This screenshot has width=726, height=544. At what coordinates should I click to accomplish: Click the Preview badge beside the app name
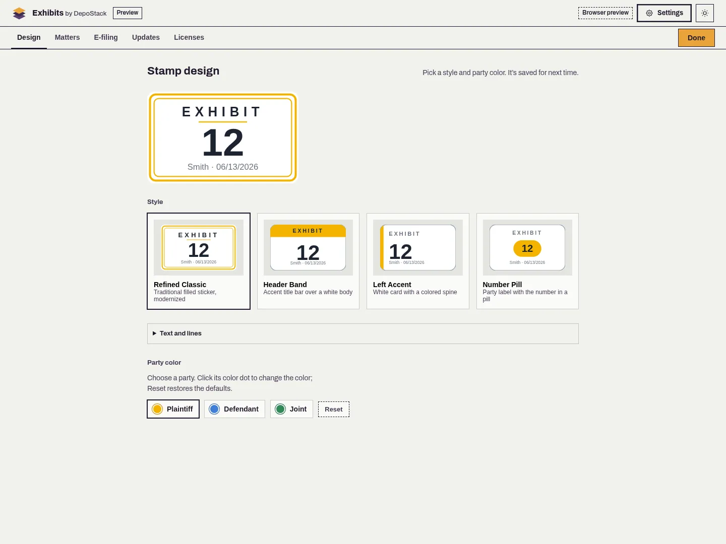point(128,13)
